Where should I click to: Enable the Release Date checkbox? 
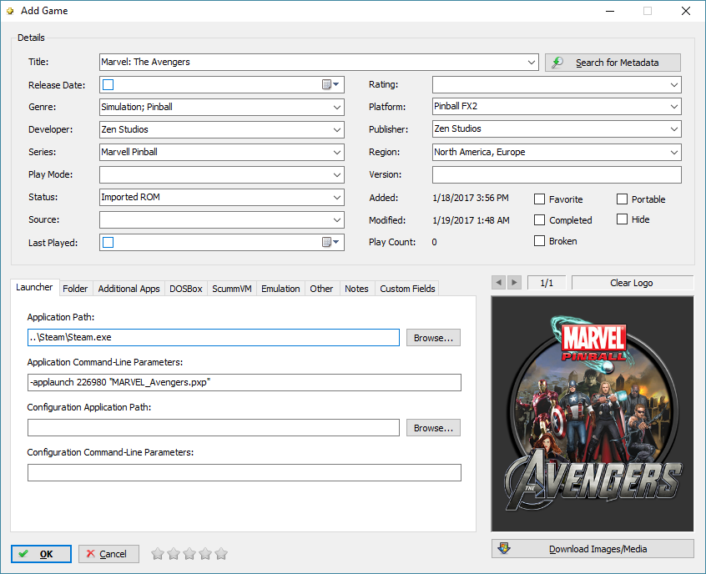pyautogui.click(x=108, y=84)
